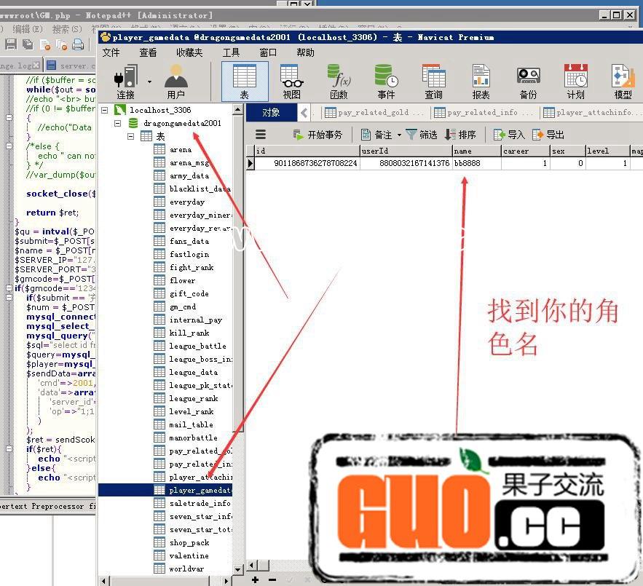Image resolution: width=643 pixels, height=586 pixels.
Task: Click the name cell containing bb8888
Action: click(476, 164)
